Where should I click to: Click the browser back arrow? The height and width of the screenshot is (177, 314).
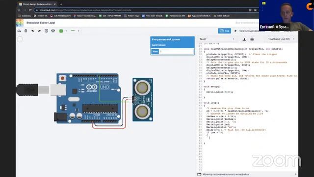20,10
